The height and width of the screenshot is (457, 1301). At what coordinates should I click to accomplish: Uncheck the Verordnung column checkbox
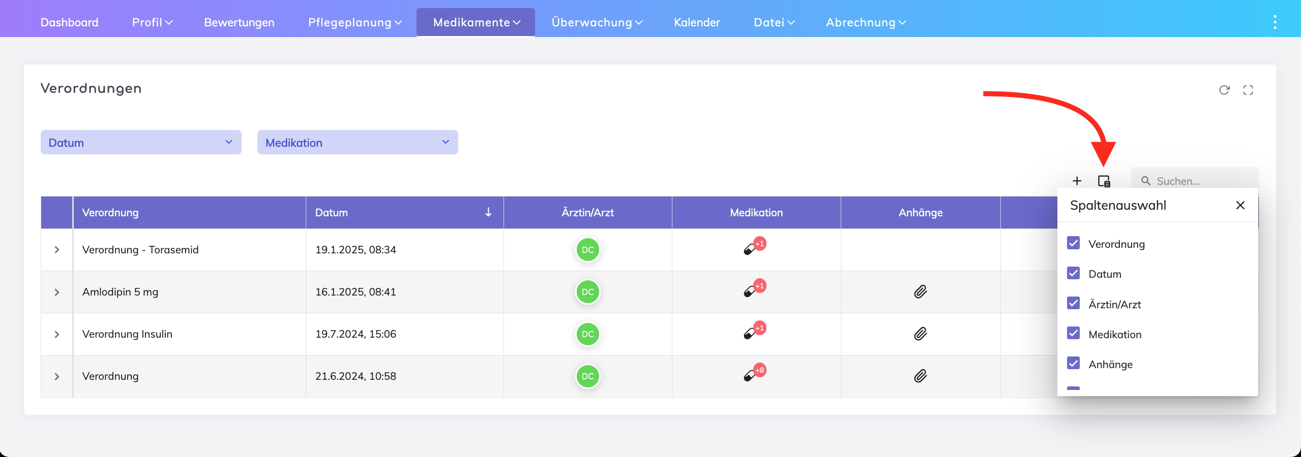pos(1074,243)
